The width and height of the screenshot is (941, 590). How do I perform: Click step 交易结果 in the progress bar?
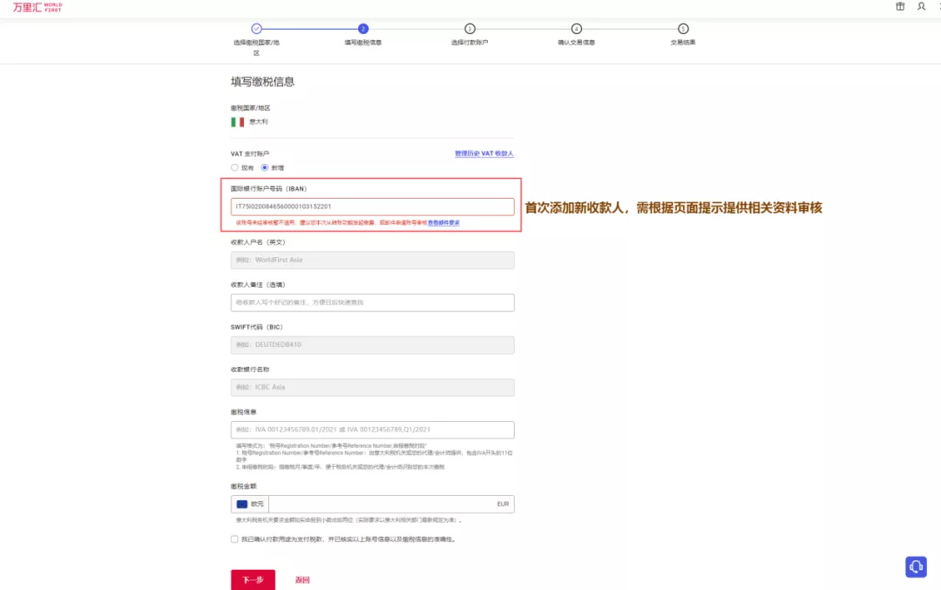[x=683, y=27]
